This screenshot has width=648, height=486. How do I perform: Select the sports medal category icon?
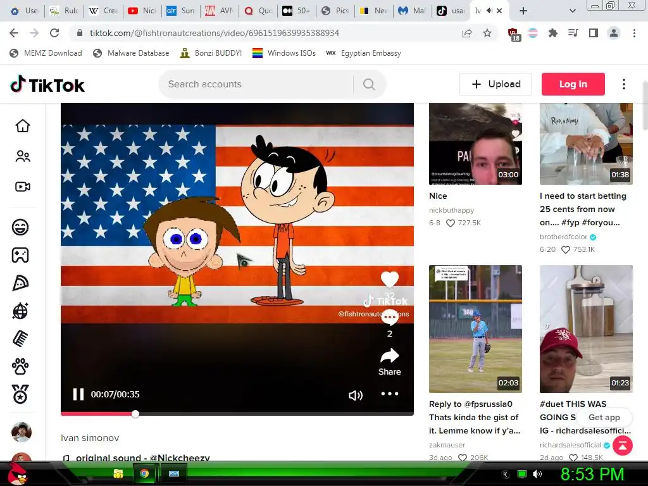pyautogui.click(x=20, y=394)
